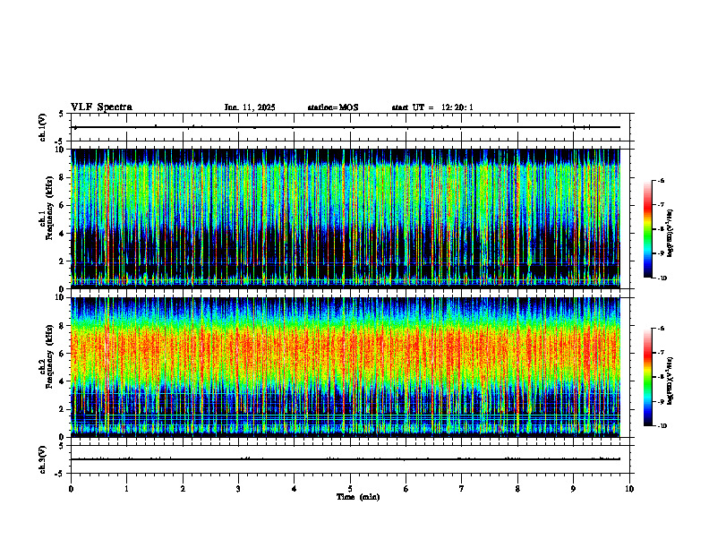This screenshot has width=709, height=548.
Task: Click the "ch.3(V)" waveform axis label
Action: point(42,459)
